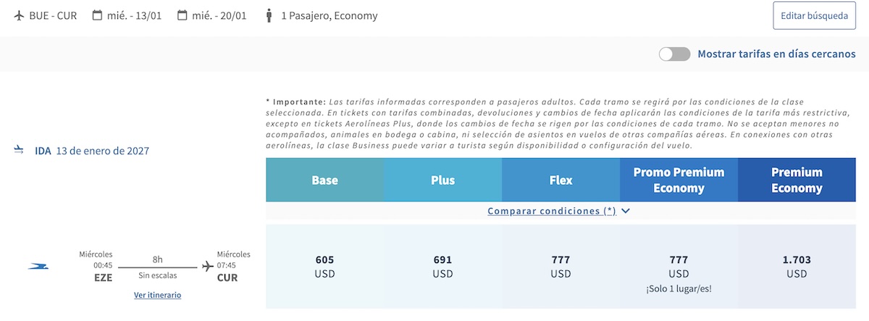869x321 pixels.
Task: Select the Premium Economy column header
Action: click(797, 180)
